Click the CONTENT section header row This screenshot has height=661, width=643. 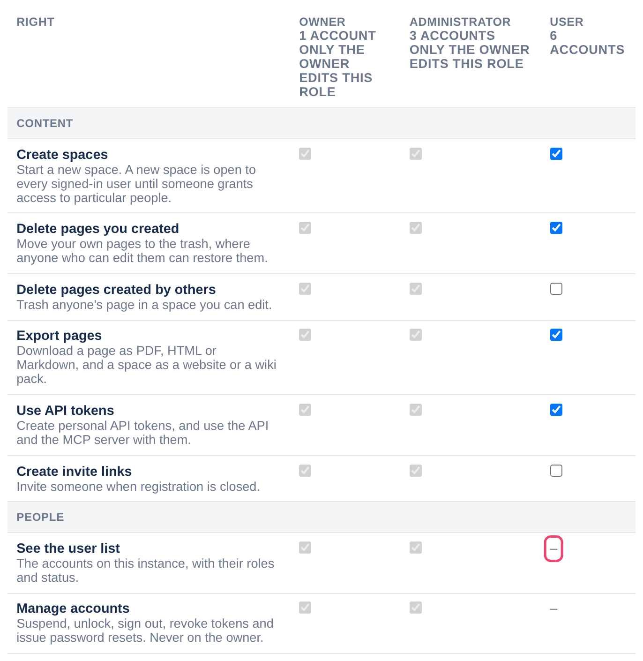[x=321, y=123]
